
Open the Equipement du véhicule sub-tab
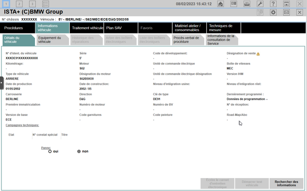point(53,40)
